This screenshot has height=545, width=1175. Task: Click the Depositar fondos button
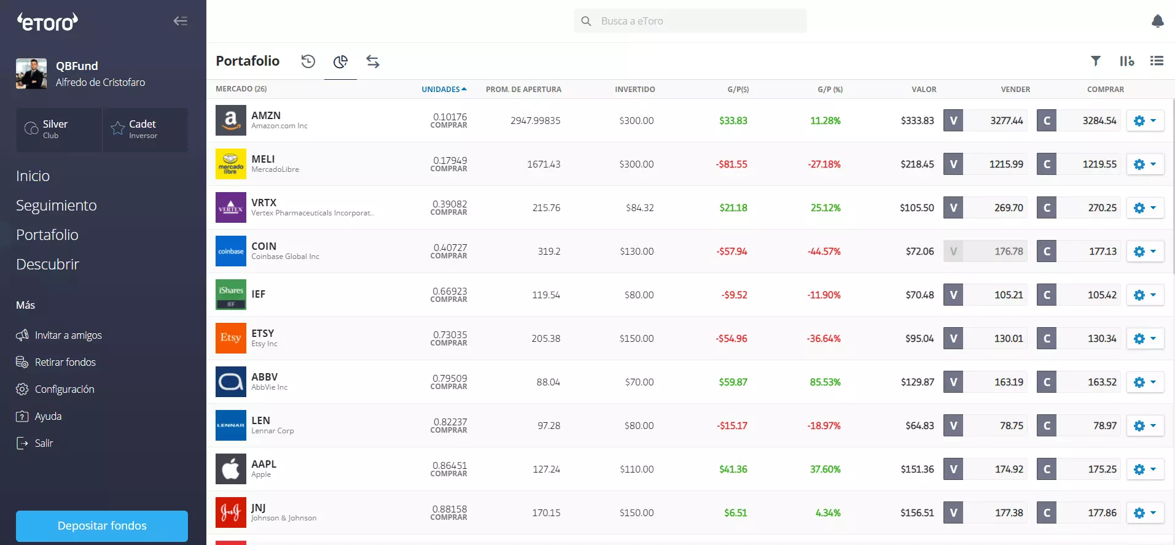[102, 526]
